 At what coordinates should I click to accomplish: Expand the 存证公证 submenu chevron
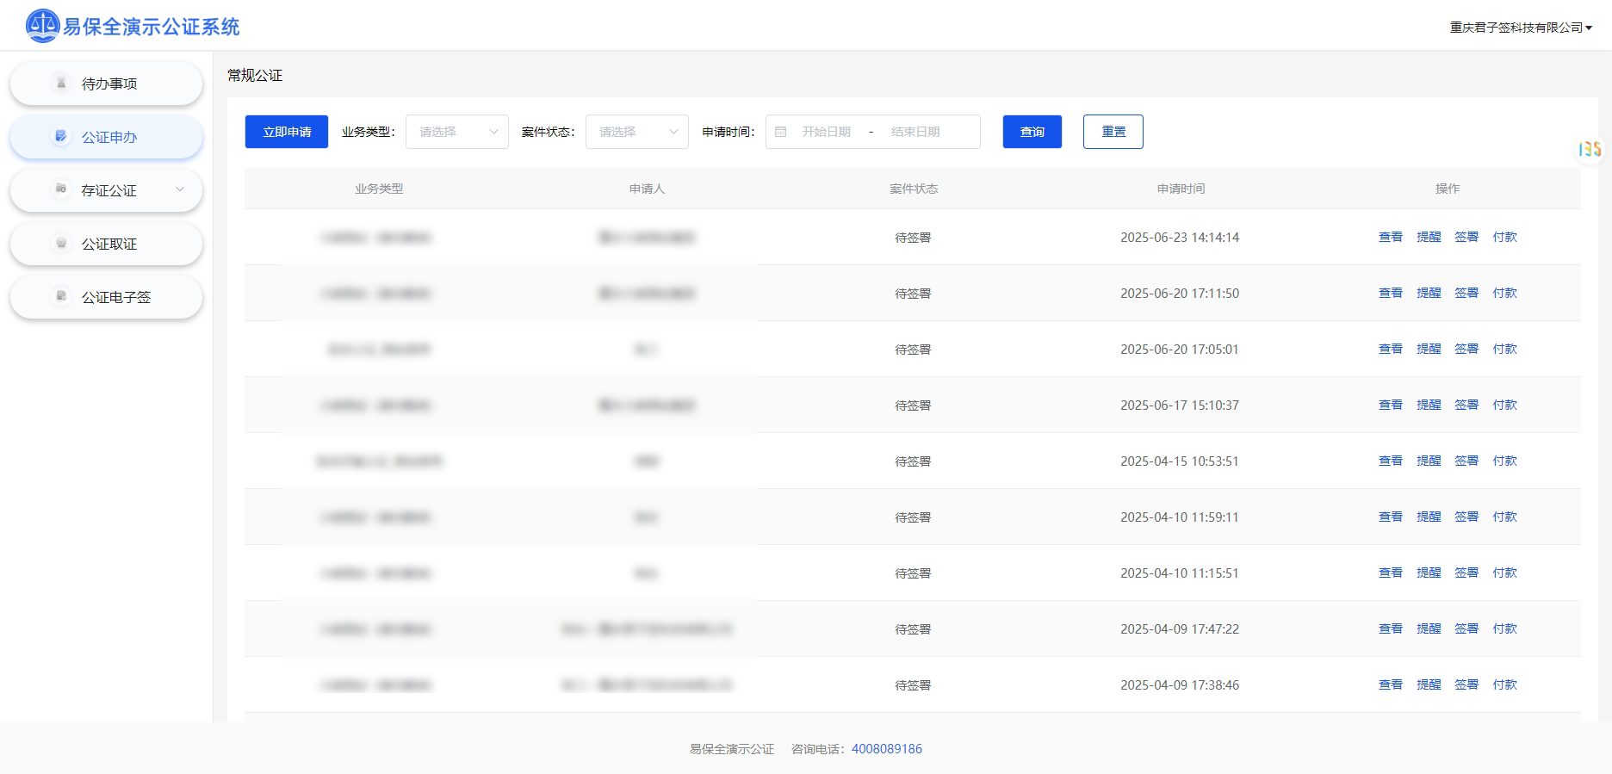pyautogui.click(x=180, y=189)
